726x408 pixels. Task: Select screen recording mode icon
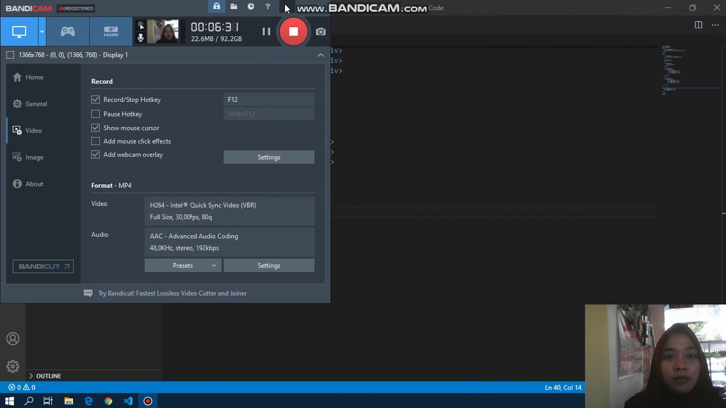[19, 32]
